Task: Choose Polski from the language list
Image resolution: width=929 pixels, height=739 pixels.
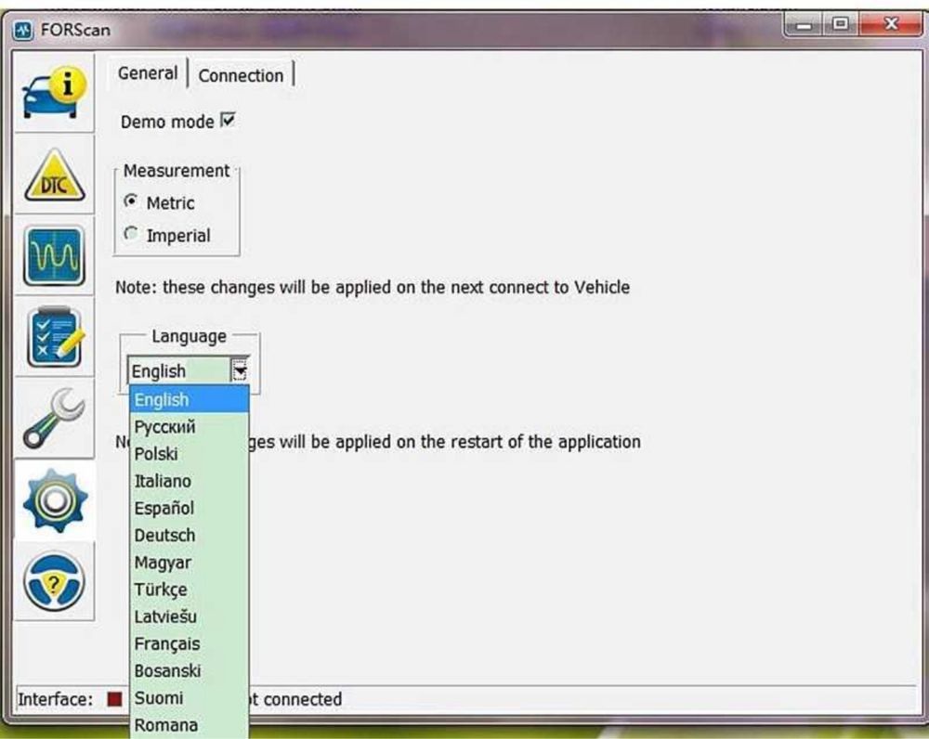Action: (x=189, y=454)
